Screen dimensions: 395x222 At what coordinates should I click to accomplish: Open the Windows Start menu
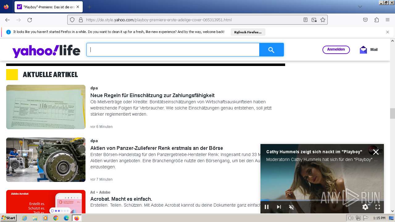pos(8,218)
